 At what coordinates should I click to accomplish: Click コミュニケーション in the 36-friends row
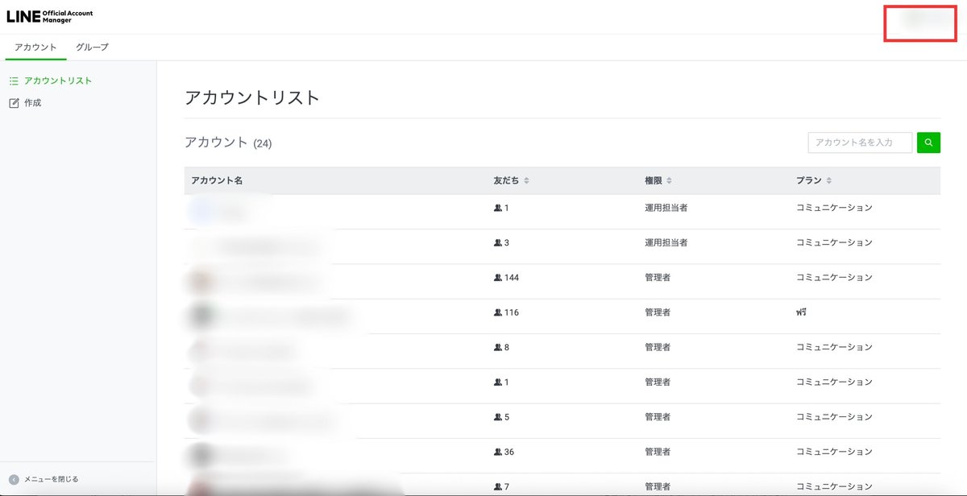(834, 452)
